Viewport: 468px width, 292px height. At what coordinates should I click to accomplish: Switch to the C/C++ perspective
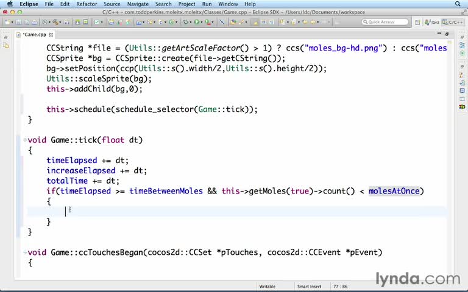tap(453, 22)
